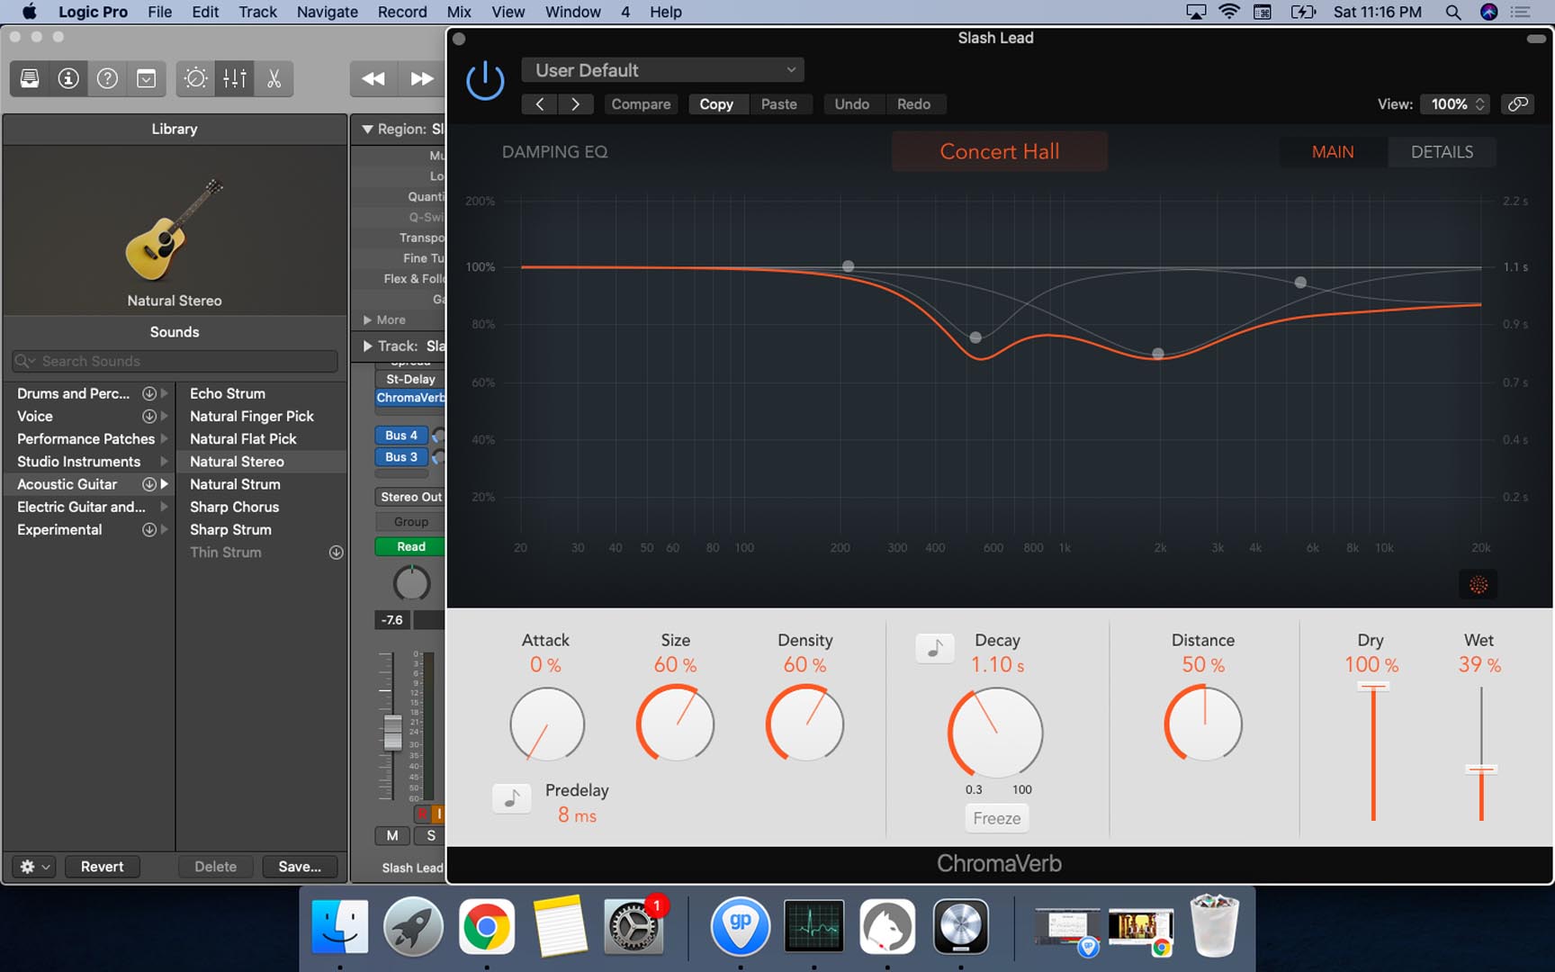Click the Revert button in Library
This screenshot has width=1555, height=972.
[x=102, y=867]
